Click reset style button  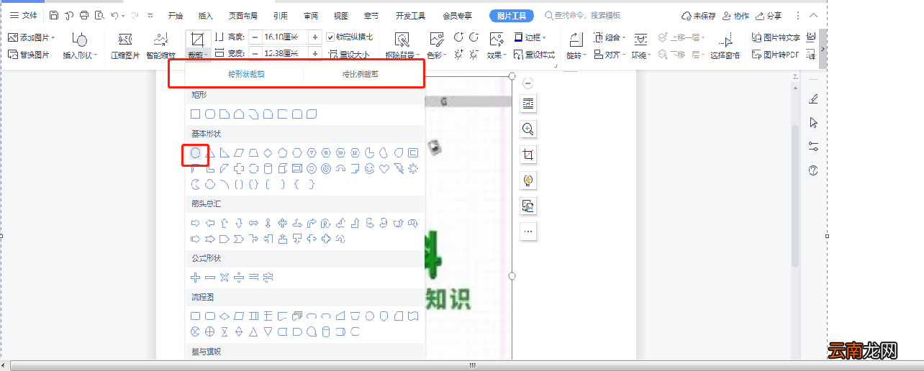point(535,55)
